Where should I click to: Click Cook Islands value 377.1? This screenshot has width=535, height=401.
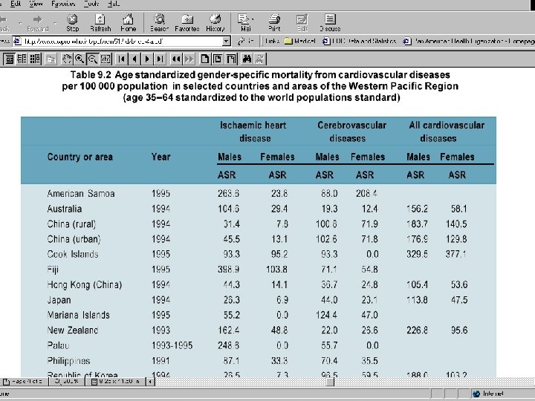pos(455,254)
